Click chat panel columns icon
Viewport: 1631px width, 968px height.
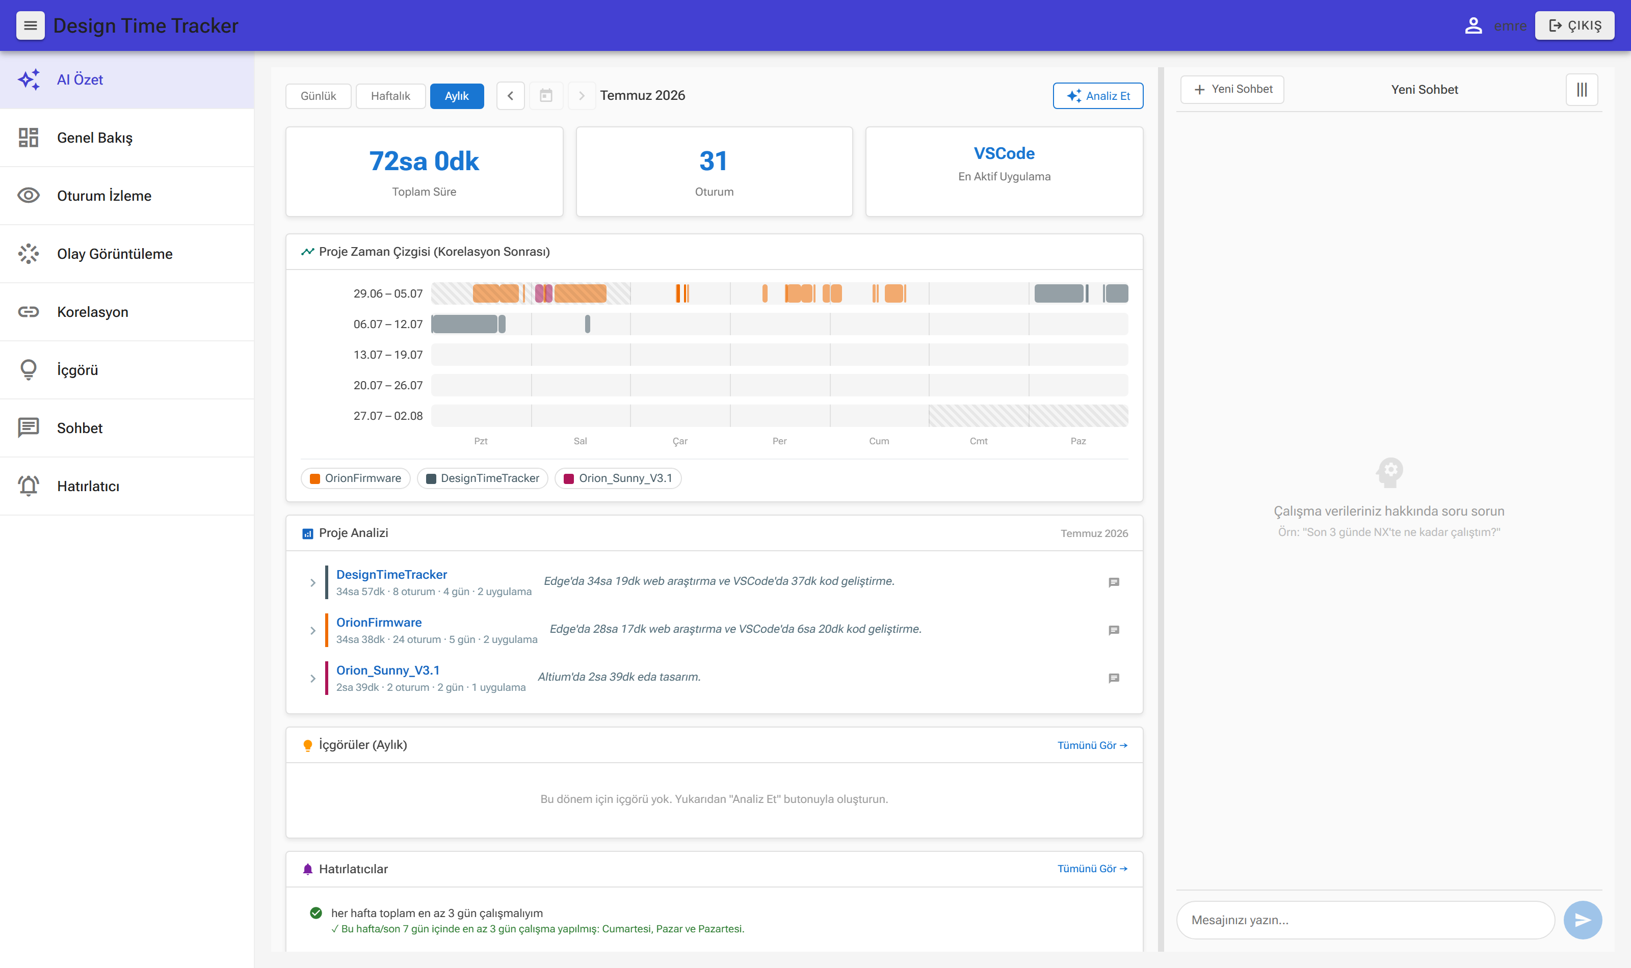[1582, 89]
